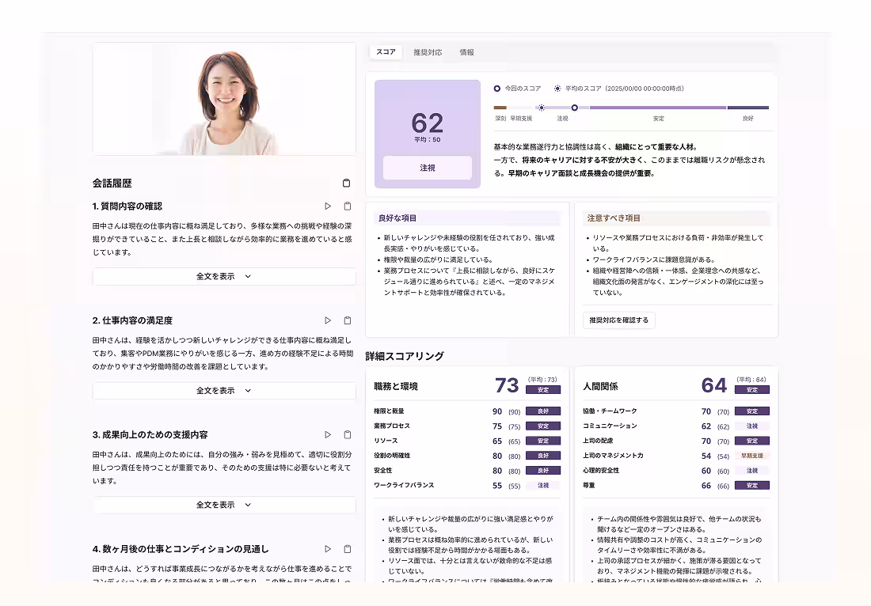
Task: Toggle the 今回のスコア legend marker
Action: [x=499, y=88]
